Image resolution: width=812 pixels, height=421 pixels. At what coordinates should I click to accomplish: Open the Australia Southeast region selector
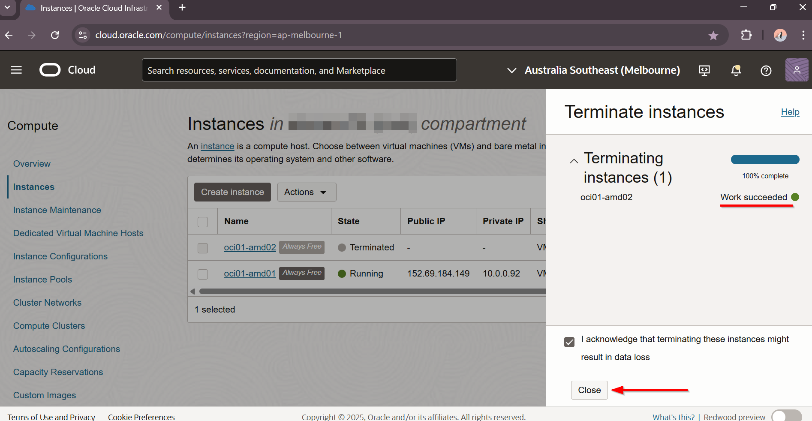[x=594, y=70]
